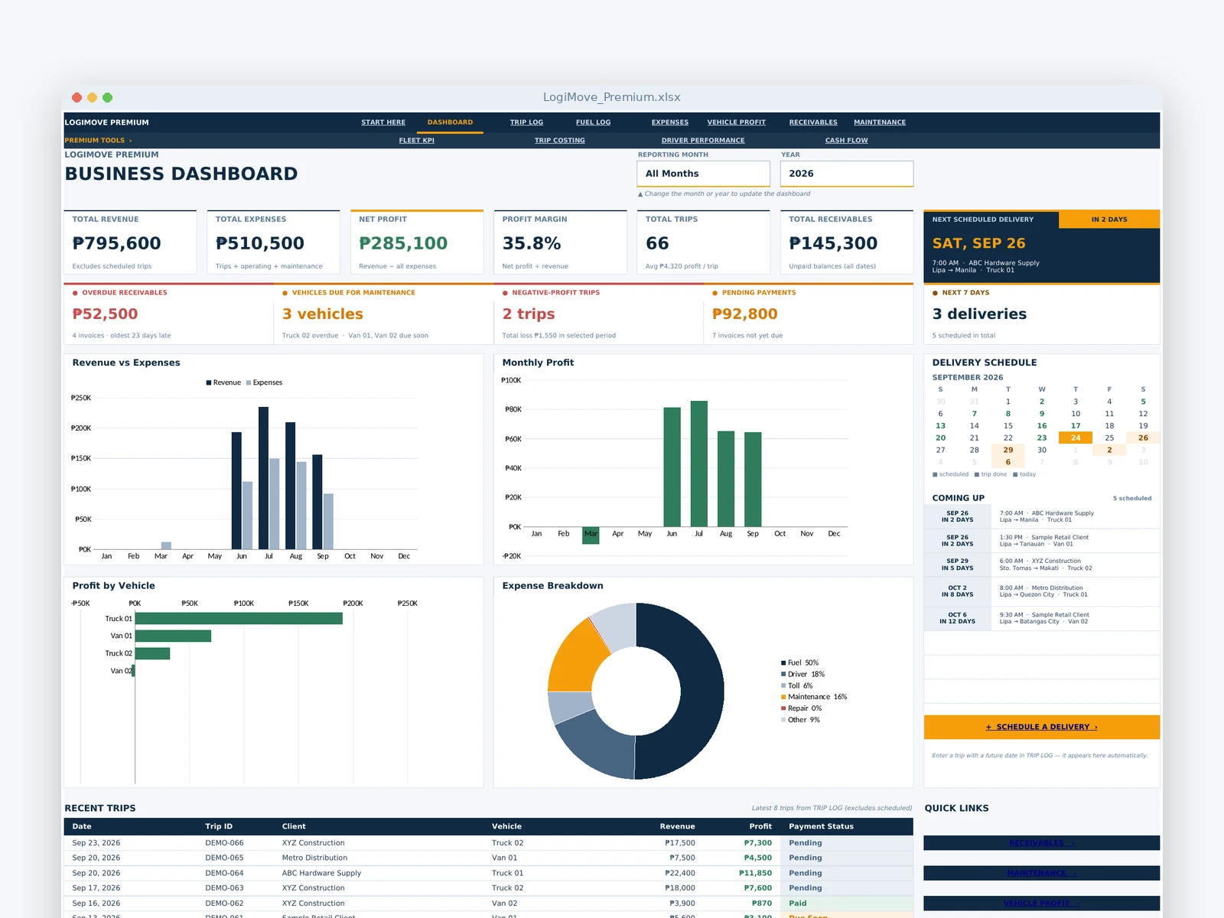Open the START HERE tab
Viewport: 1224px width, 918px height.
(x=383, y=122)
